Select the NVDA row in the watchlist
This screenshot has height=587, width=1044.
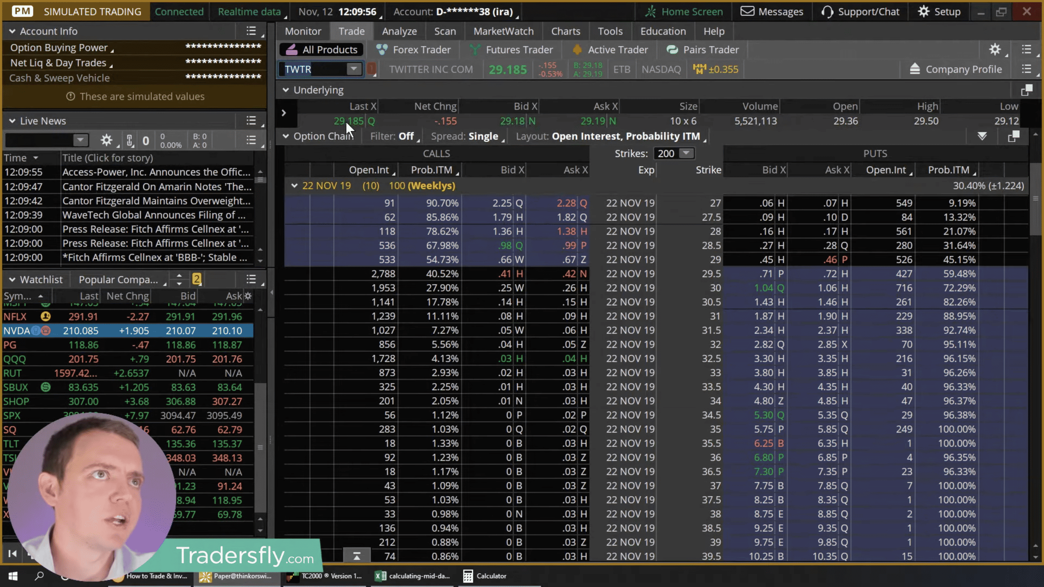click(128, 330)
